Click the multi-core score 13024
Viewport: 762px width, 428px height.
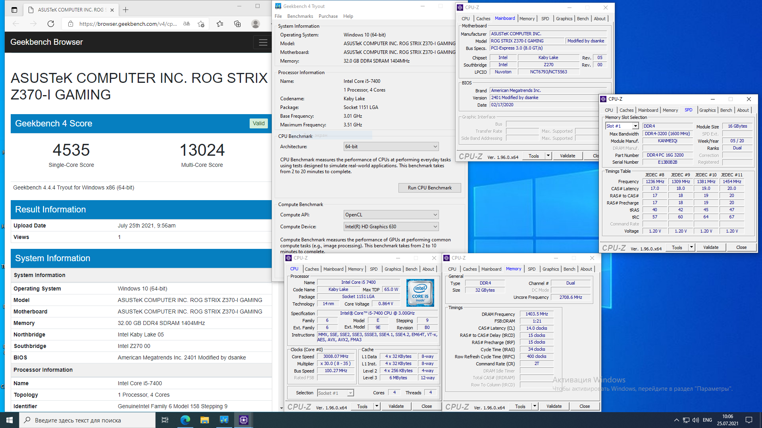click(202, 150)
